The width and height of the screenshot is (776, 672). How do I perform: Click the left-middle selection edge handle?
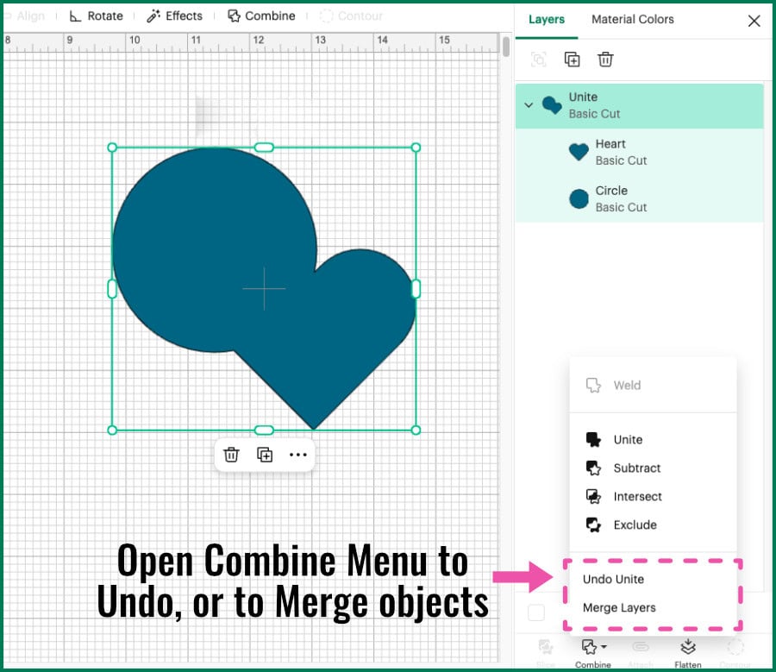pyautogui.click(x=112, y=289)
